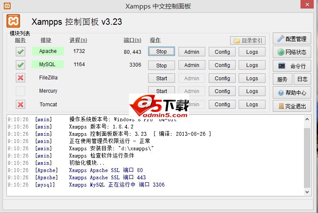Click MySQL process ID 1164
Screen dimensions: 318x213
point(79,64)
